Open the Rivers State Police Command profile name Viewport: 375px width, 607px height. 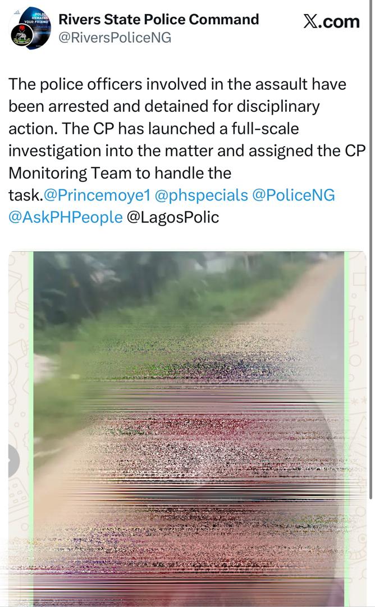(158, 20)
